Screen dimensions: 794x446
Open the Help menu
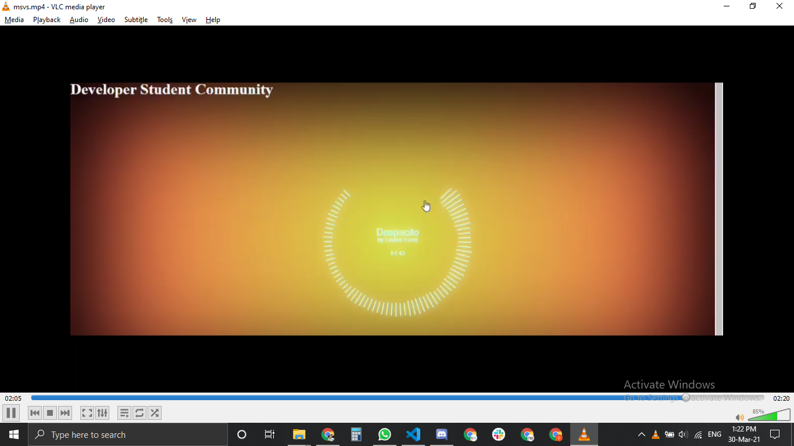click(x=213, y=20)
